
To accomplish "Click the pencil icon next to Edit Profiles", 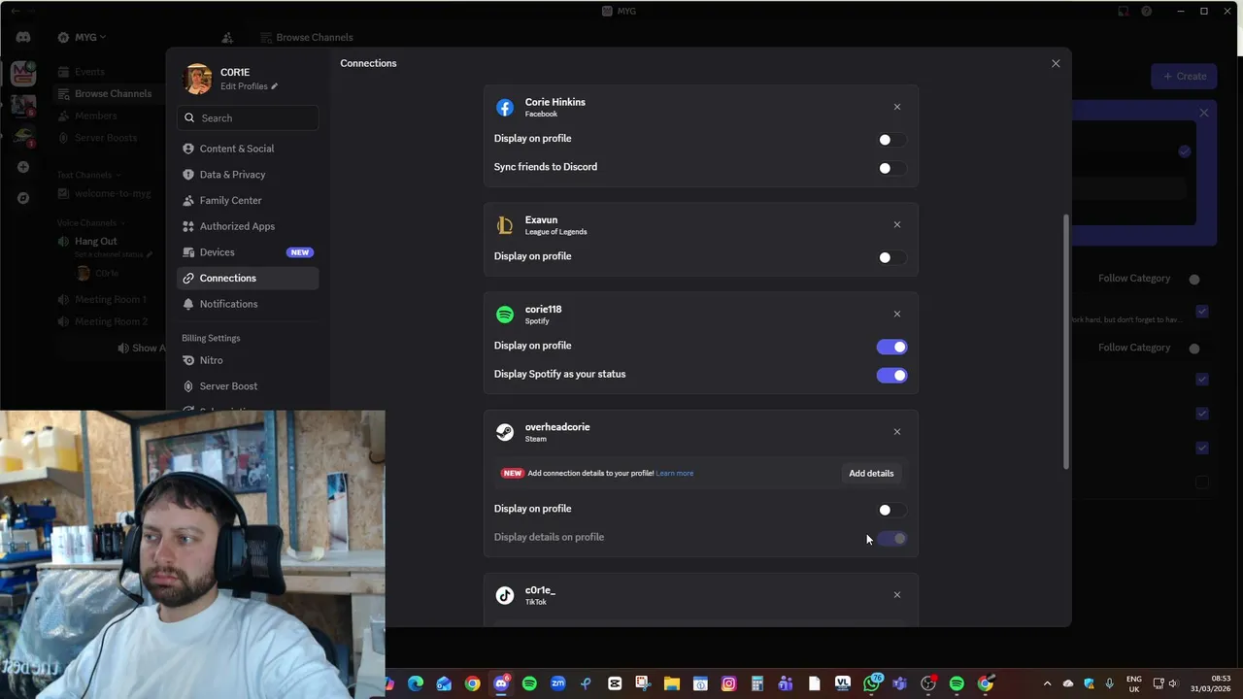I will (x=275, y=86).
